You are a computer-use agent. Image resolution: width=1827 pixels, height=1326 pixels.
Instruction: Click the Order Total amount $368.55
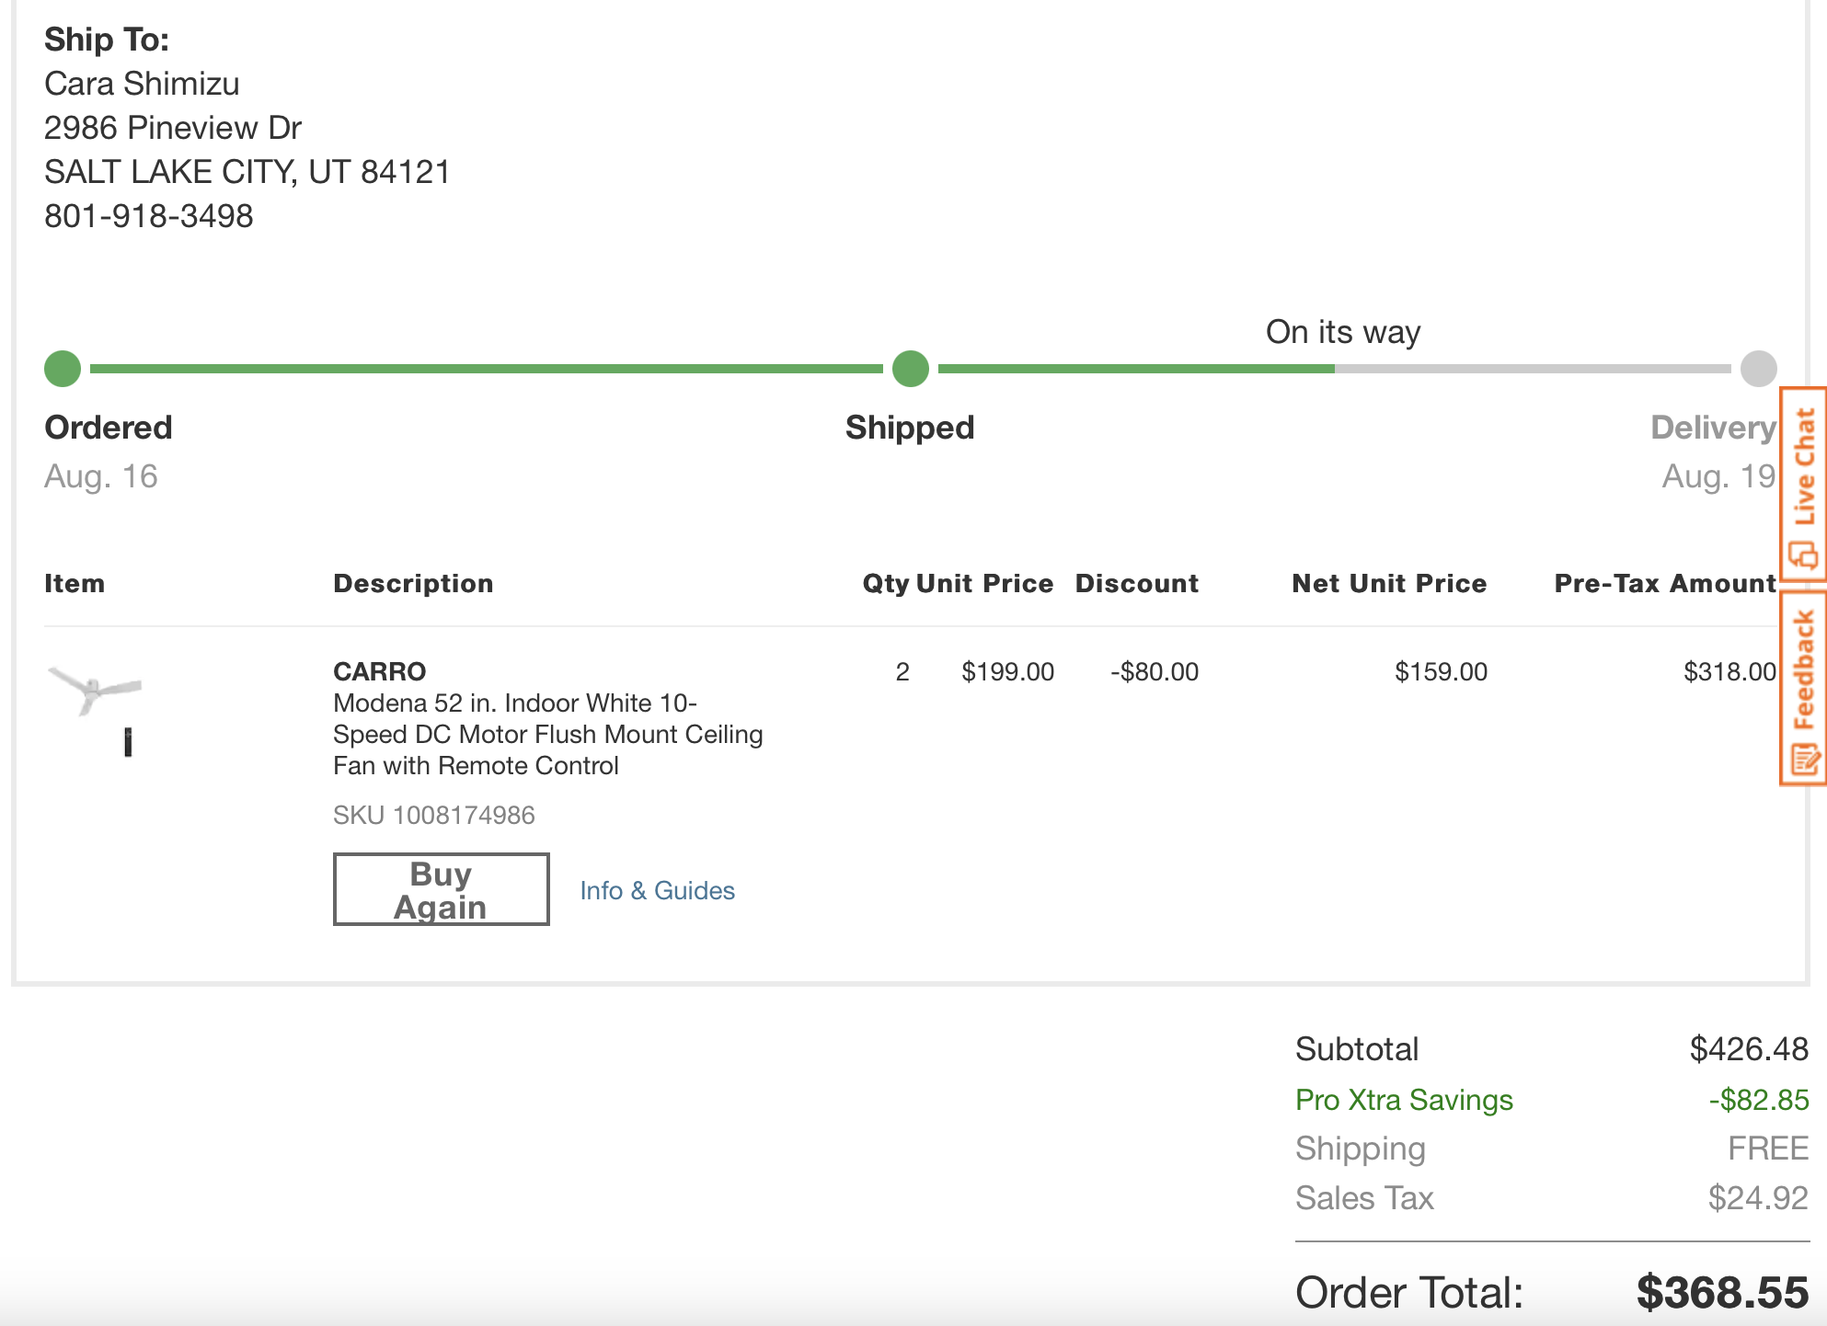pyautogui.click(x=1721, y=1292)
